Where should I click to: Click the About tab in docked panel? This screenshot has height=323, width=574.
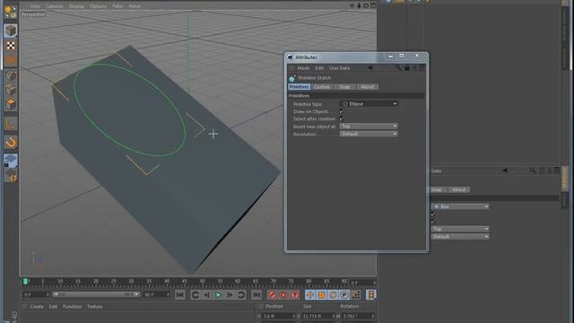(x=458, y=189)
